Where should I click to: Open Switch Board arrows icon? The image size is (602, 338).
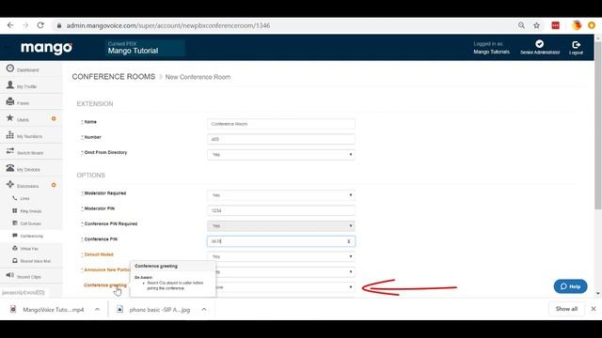[10, 151]
